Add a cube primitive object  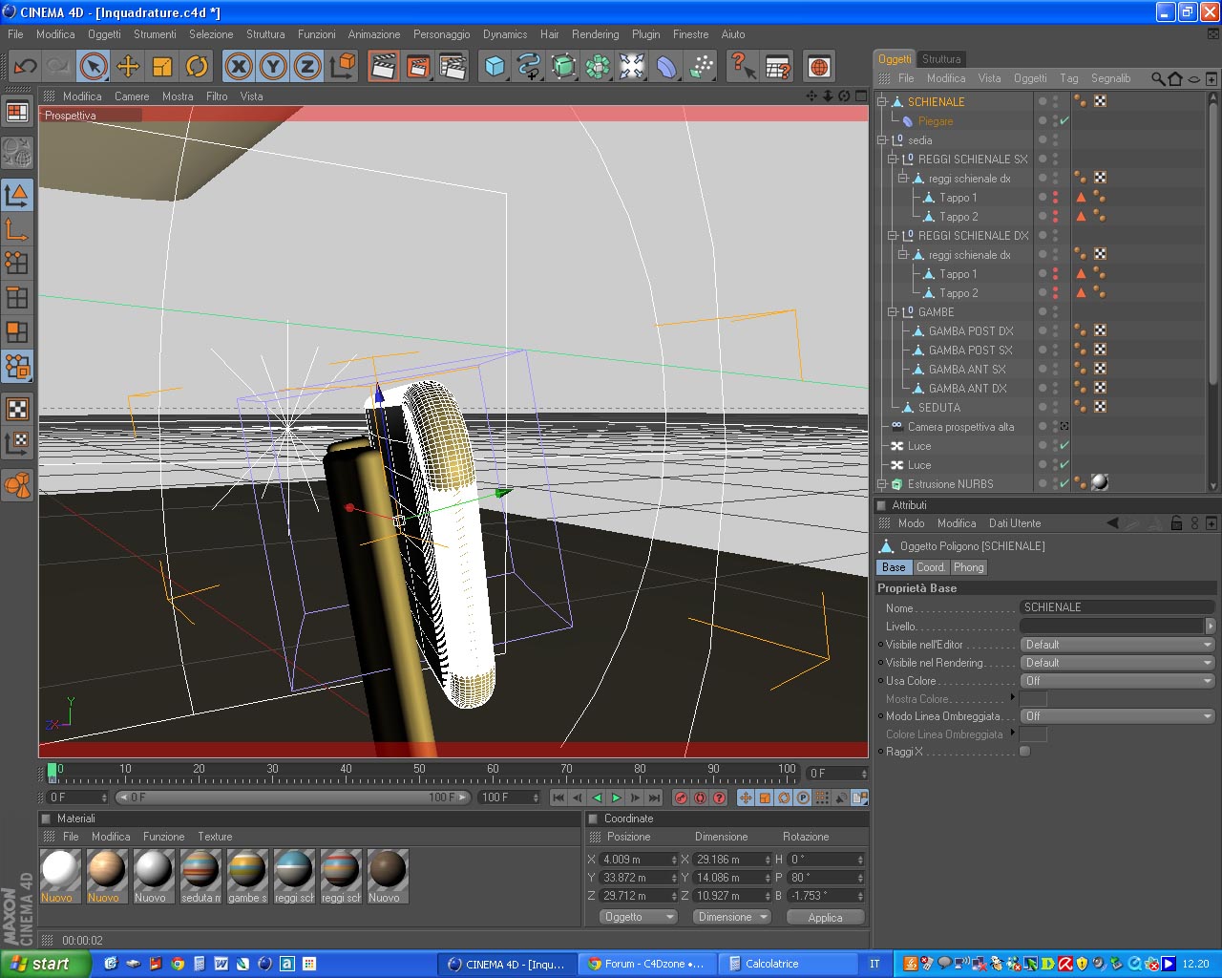(495, 66)
